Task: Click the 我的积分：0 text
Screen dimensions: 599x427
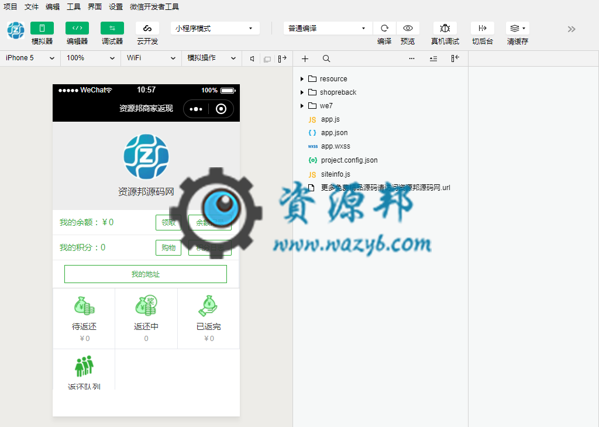Action: (x=82, y=247)
